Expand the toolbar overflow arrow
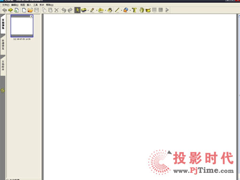 point(167,10)
